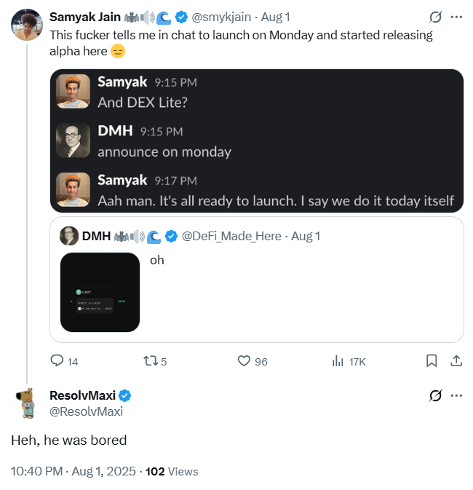Viewport: 473px width, 490px height.
Task: Open the quoted tweet's dark media thumbnail
Action: [100, 292]
